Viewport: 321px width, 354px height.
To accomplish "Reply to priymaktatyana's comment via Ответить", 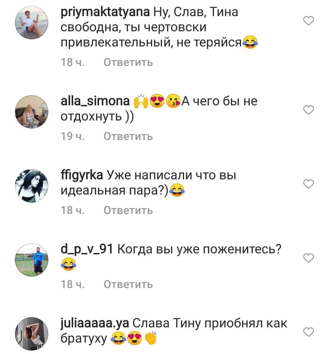I will click(128, 62).
